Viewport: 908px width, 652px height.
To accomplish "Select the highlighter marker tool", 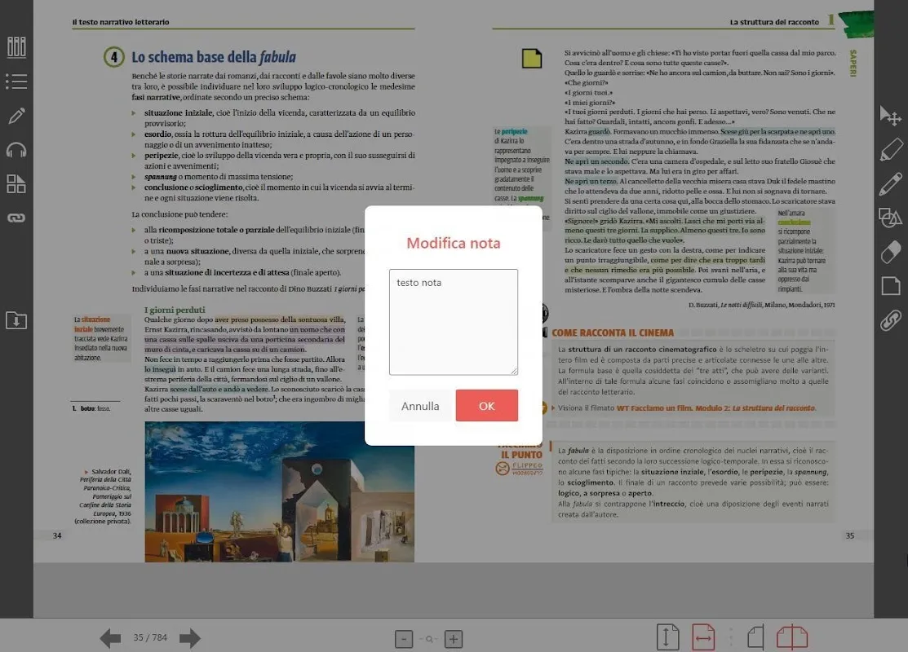I will pyautogui.click(x=890, y=150).
